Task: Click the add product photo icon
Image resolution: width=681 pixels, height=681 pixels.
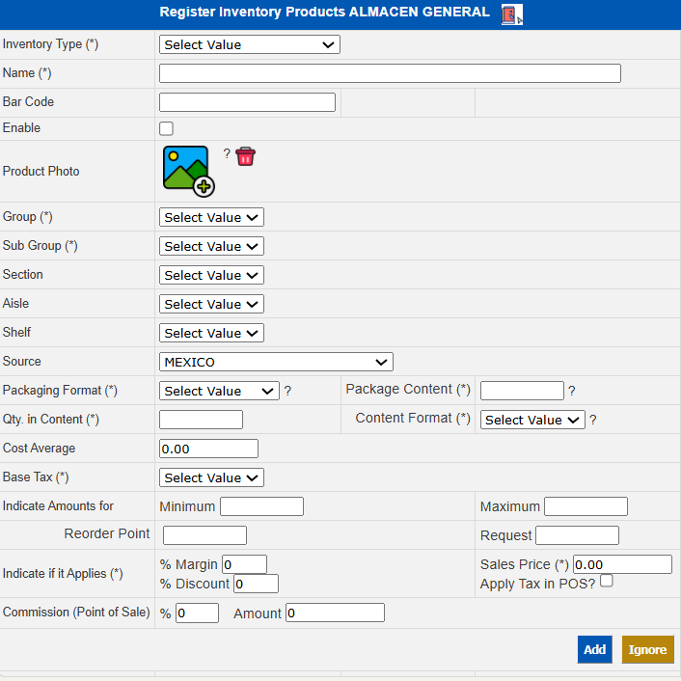Action: pyautogui.click(x=187, y=171)
